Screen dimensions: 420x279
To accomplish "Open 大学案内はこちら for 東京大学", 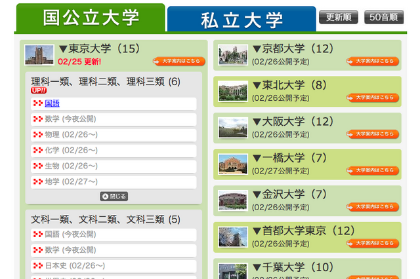I will pos(179,61).
